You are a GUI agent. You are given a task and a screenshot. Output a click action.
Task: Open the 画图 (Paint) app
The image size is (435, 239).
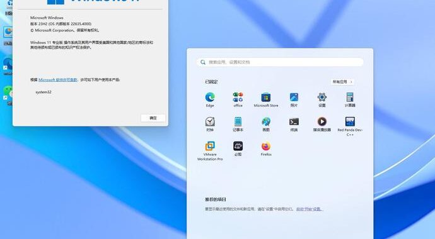266,124
